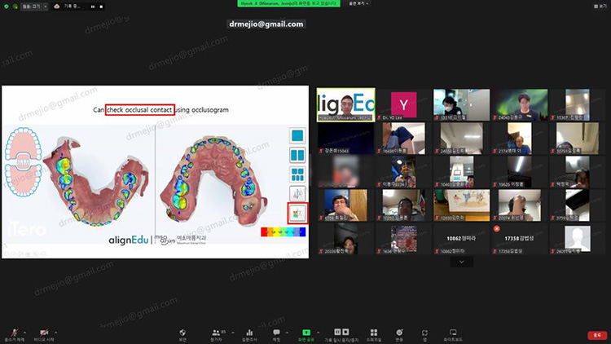611x344 pixels.
Task: Click the down chevron below participant video grid
Action: 461,262
